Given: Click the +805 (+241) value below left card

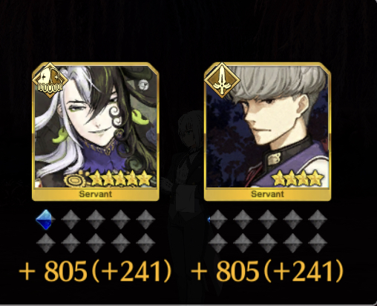Looking at the screenshot, I should tap(95, 272).
